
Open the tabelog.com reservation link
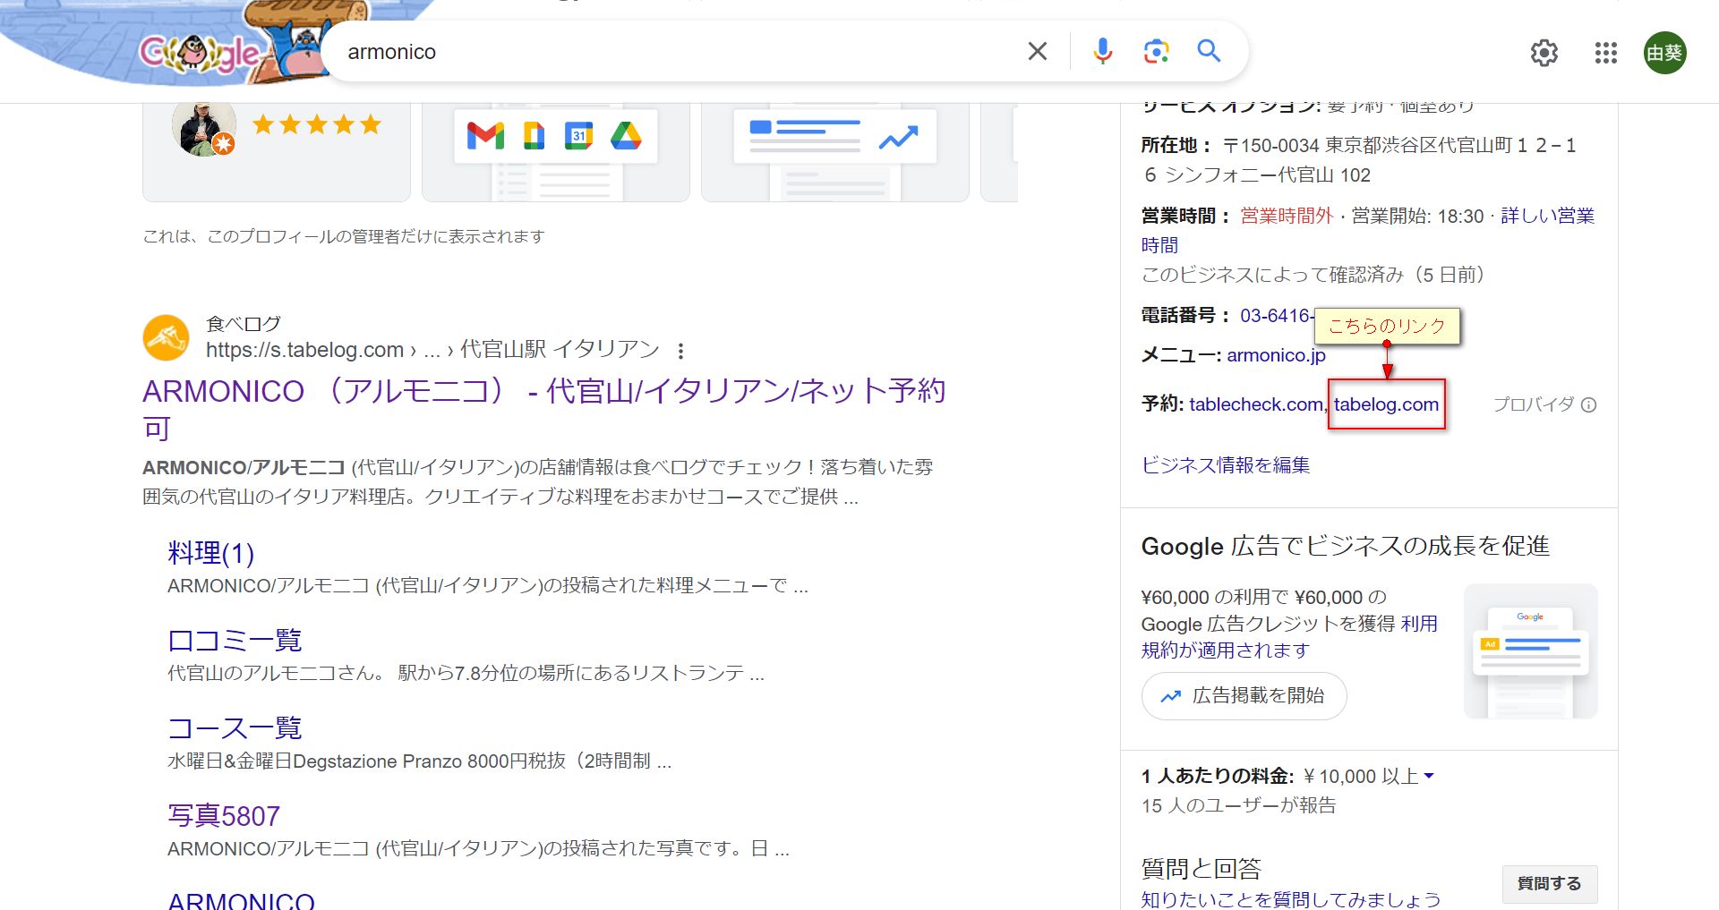[x=1386, y=404]
